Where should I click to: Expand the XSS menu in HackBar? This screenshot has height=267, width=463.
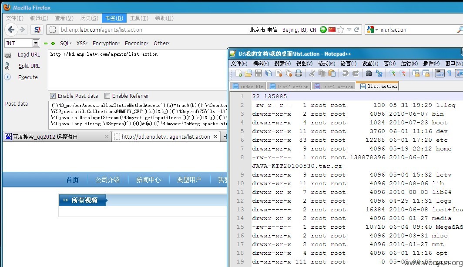pyautogui.click(x=82, y=43)
